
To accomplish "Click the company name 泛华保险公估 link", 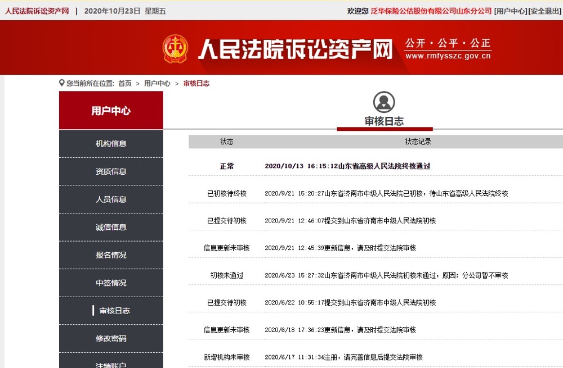I will (431, 11).
